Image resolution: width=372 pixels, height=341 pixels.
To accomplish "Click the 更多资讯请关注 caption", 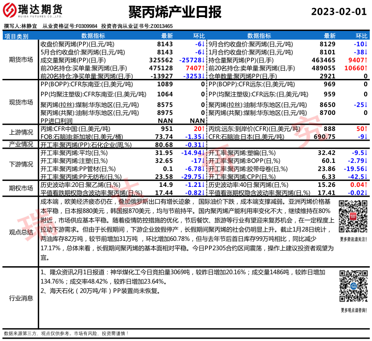I will click(x=353, y=239).
